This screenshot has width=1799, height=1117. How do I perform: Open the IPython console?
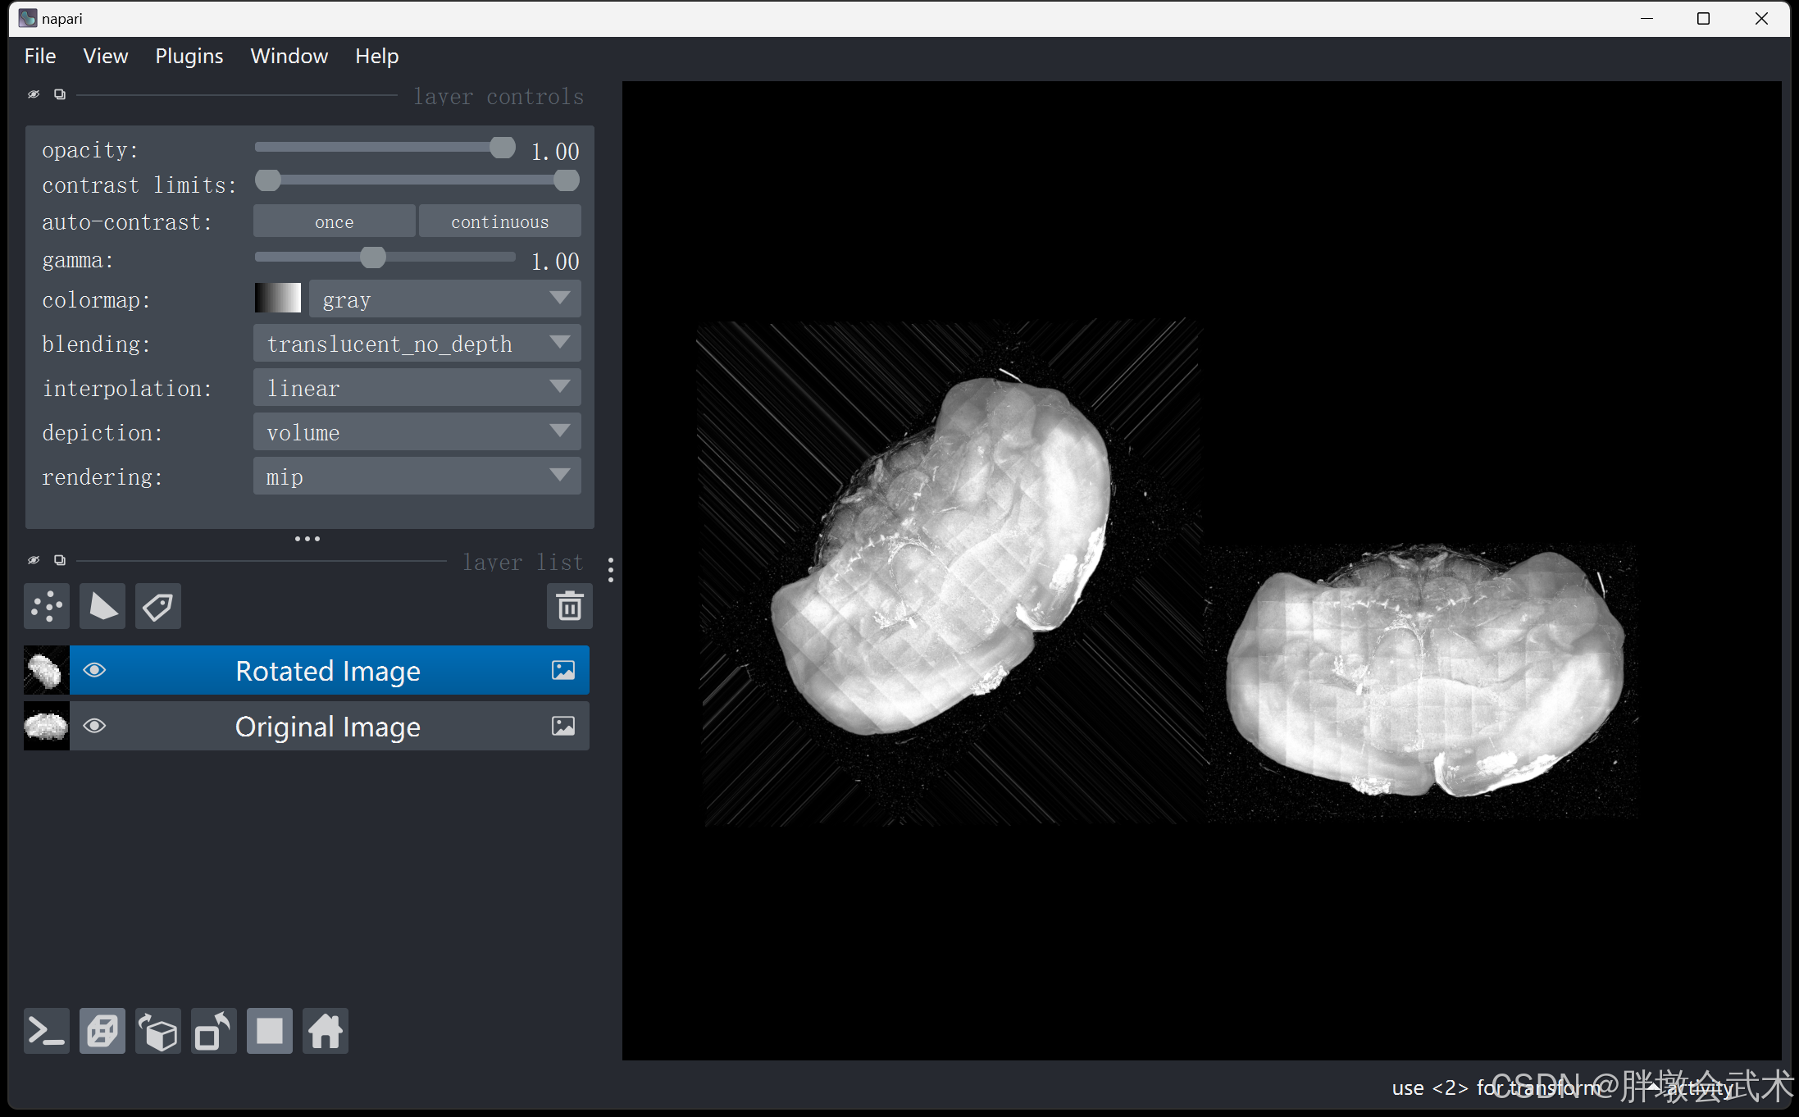pos(47,1032)
